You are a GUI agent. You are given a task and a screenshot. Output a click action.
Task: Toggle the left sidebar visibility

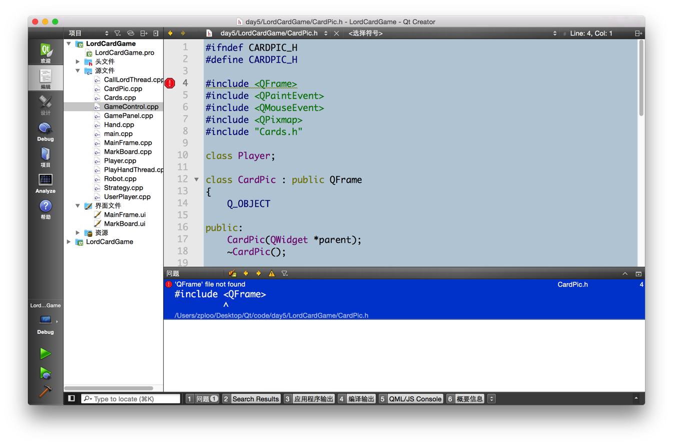(72, 398)
